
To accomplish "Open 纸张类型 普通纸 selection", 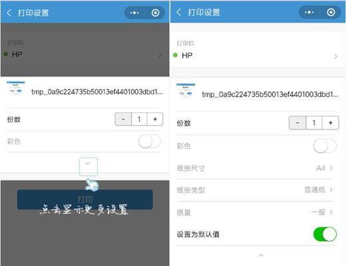I will click(x=255, y=190).
